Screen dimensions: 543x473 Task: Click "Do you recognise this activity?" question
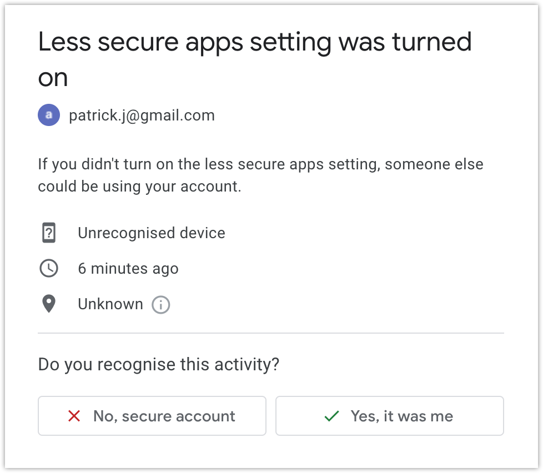(158, 365)
